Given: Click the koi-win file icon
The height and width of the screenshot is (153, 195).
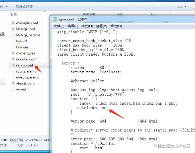Looking at the screenshot, I should pyautogui.click(x=13, y=47).
